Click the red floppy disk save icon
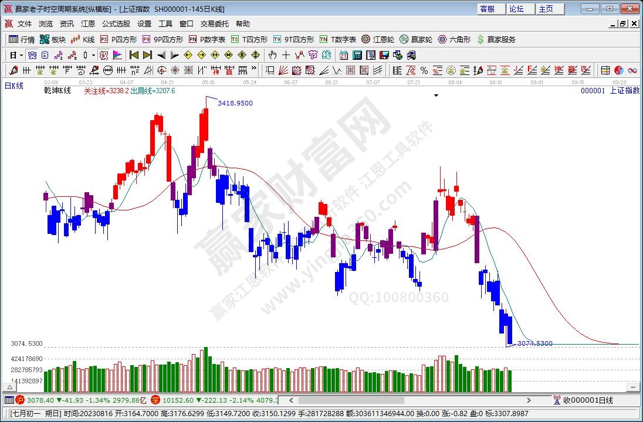 click(x=384, y=55)
